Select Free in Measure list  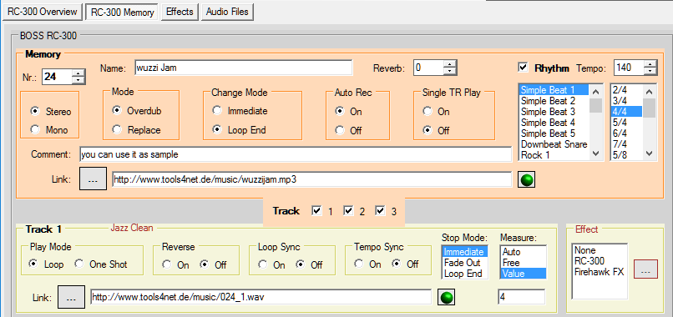(524, 263)
